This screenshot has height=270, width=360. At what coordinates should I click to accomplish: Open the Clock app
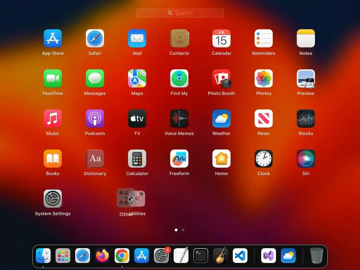coord(264,159)
